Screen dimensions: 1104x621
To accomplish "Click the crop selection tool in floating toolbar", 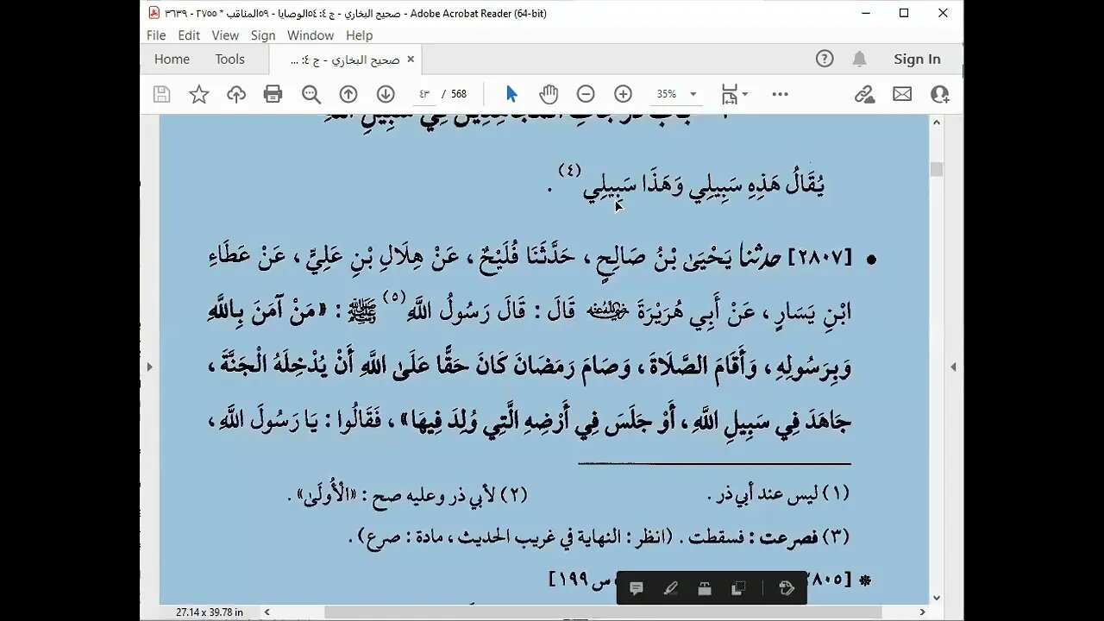I will pyautogui.click(x=738, y=588).
